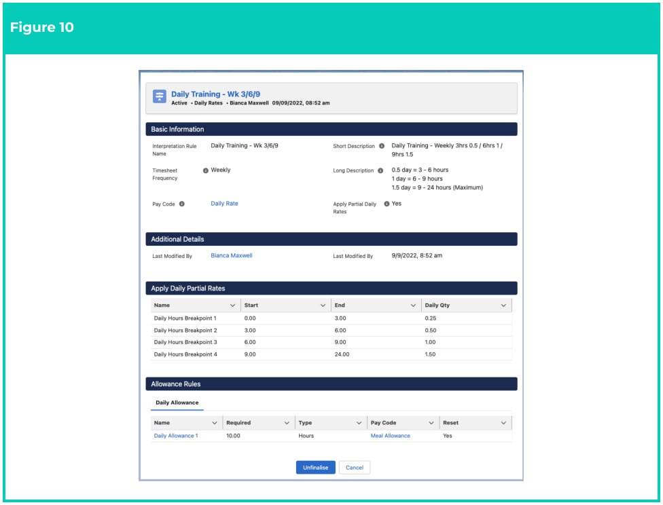
Task: Click the Additional Details section header
Action: [x=331, y=239]
